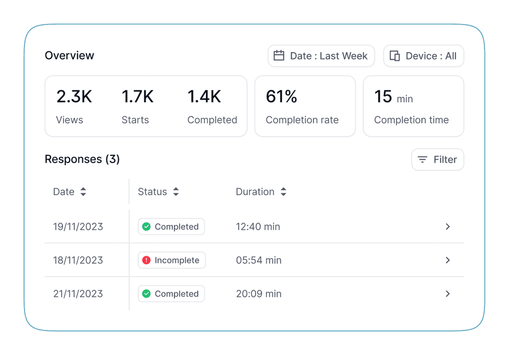Viewport: 508px width, 354px height.
Task: Click the red alert icon on Incomplete badge
Action: click(147, 260)
